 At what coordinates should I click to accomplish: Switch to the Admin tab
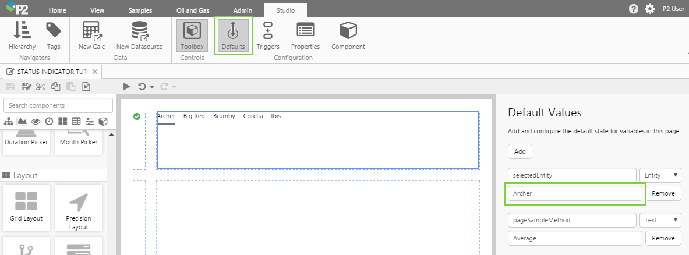[x=243, y=10]
